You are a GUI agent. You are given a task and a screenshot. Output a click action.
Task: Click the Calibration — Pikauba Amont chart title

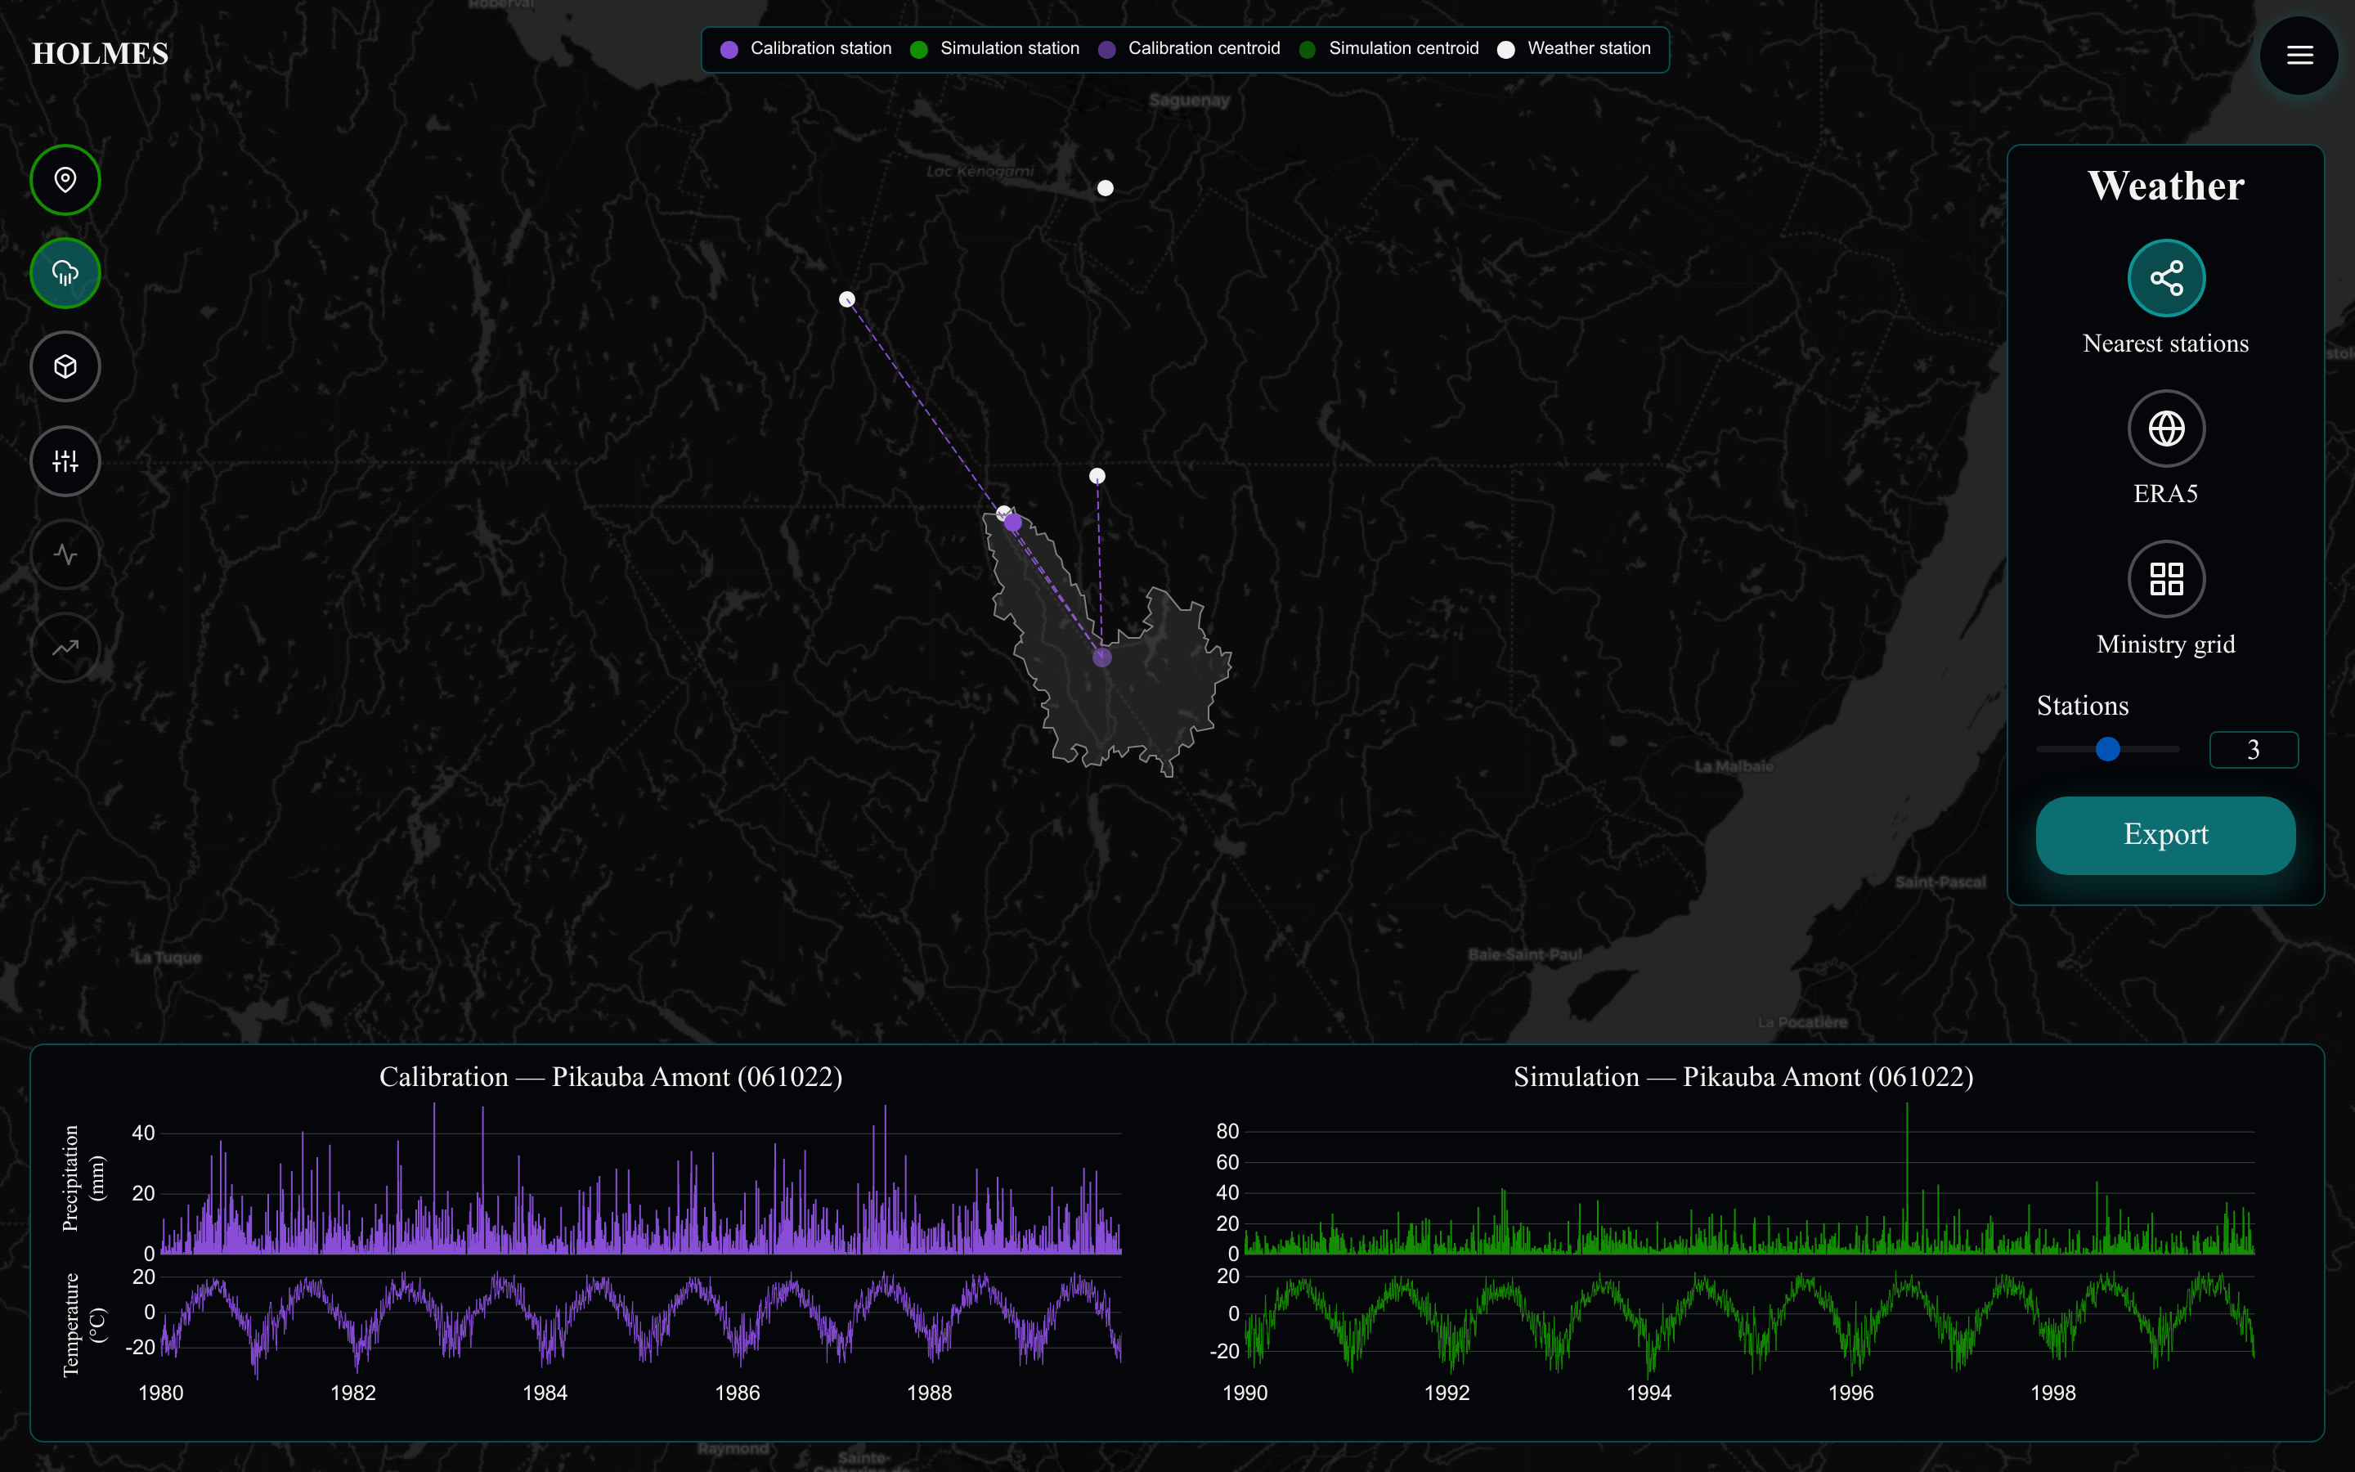point(611,1077)
